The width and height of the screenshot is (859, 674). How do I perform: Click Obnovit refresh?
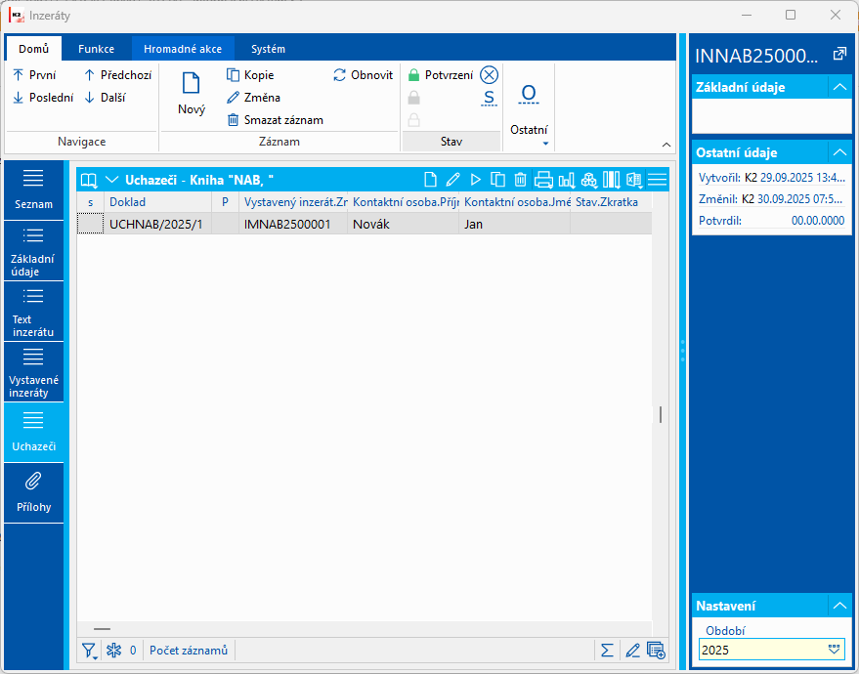[x=364, y=75]
